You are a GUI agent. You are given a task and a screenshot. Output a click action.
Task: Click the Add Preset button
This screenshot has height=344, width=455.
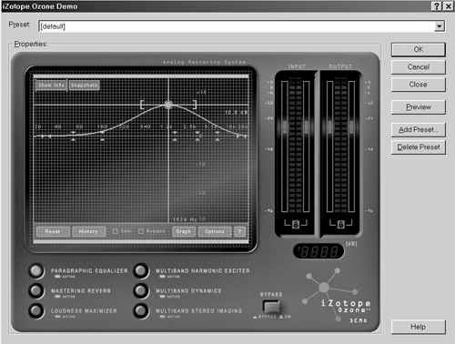(x=419, y=130)
